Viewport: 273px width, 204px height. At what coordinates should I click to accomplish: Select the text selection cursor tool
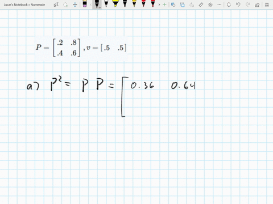pos(56,5)
